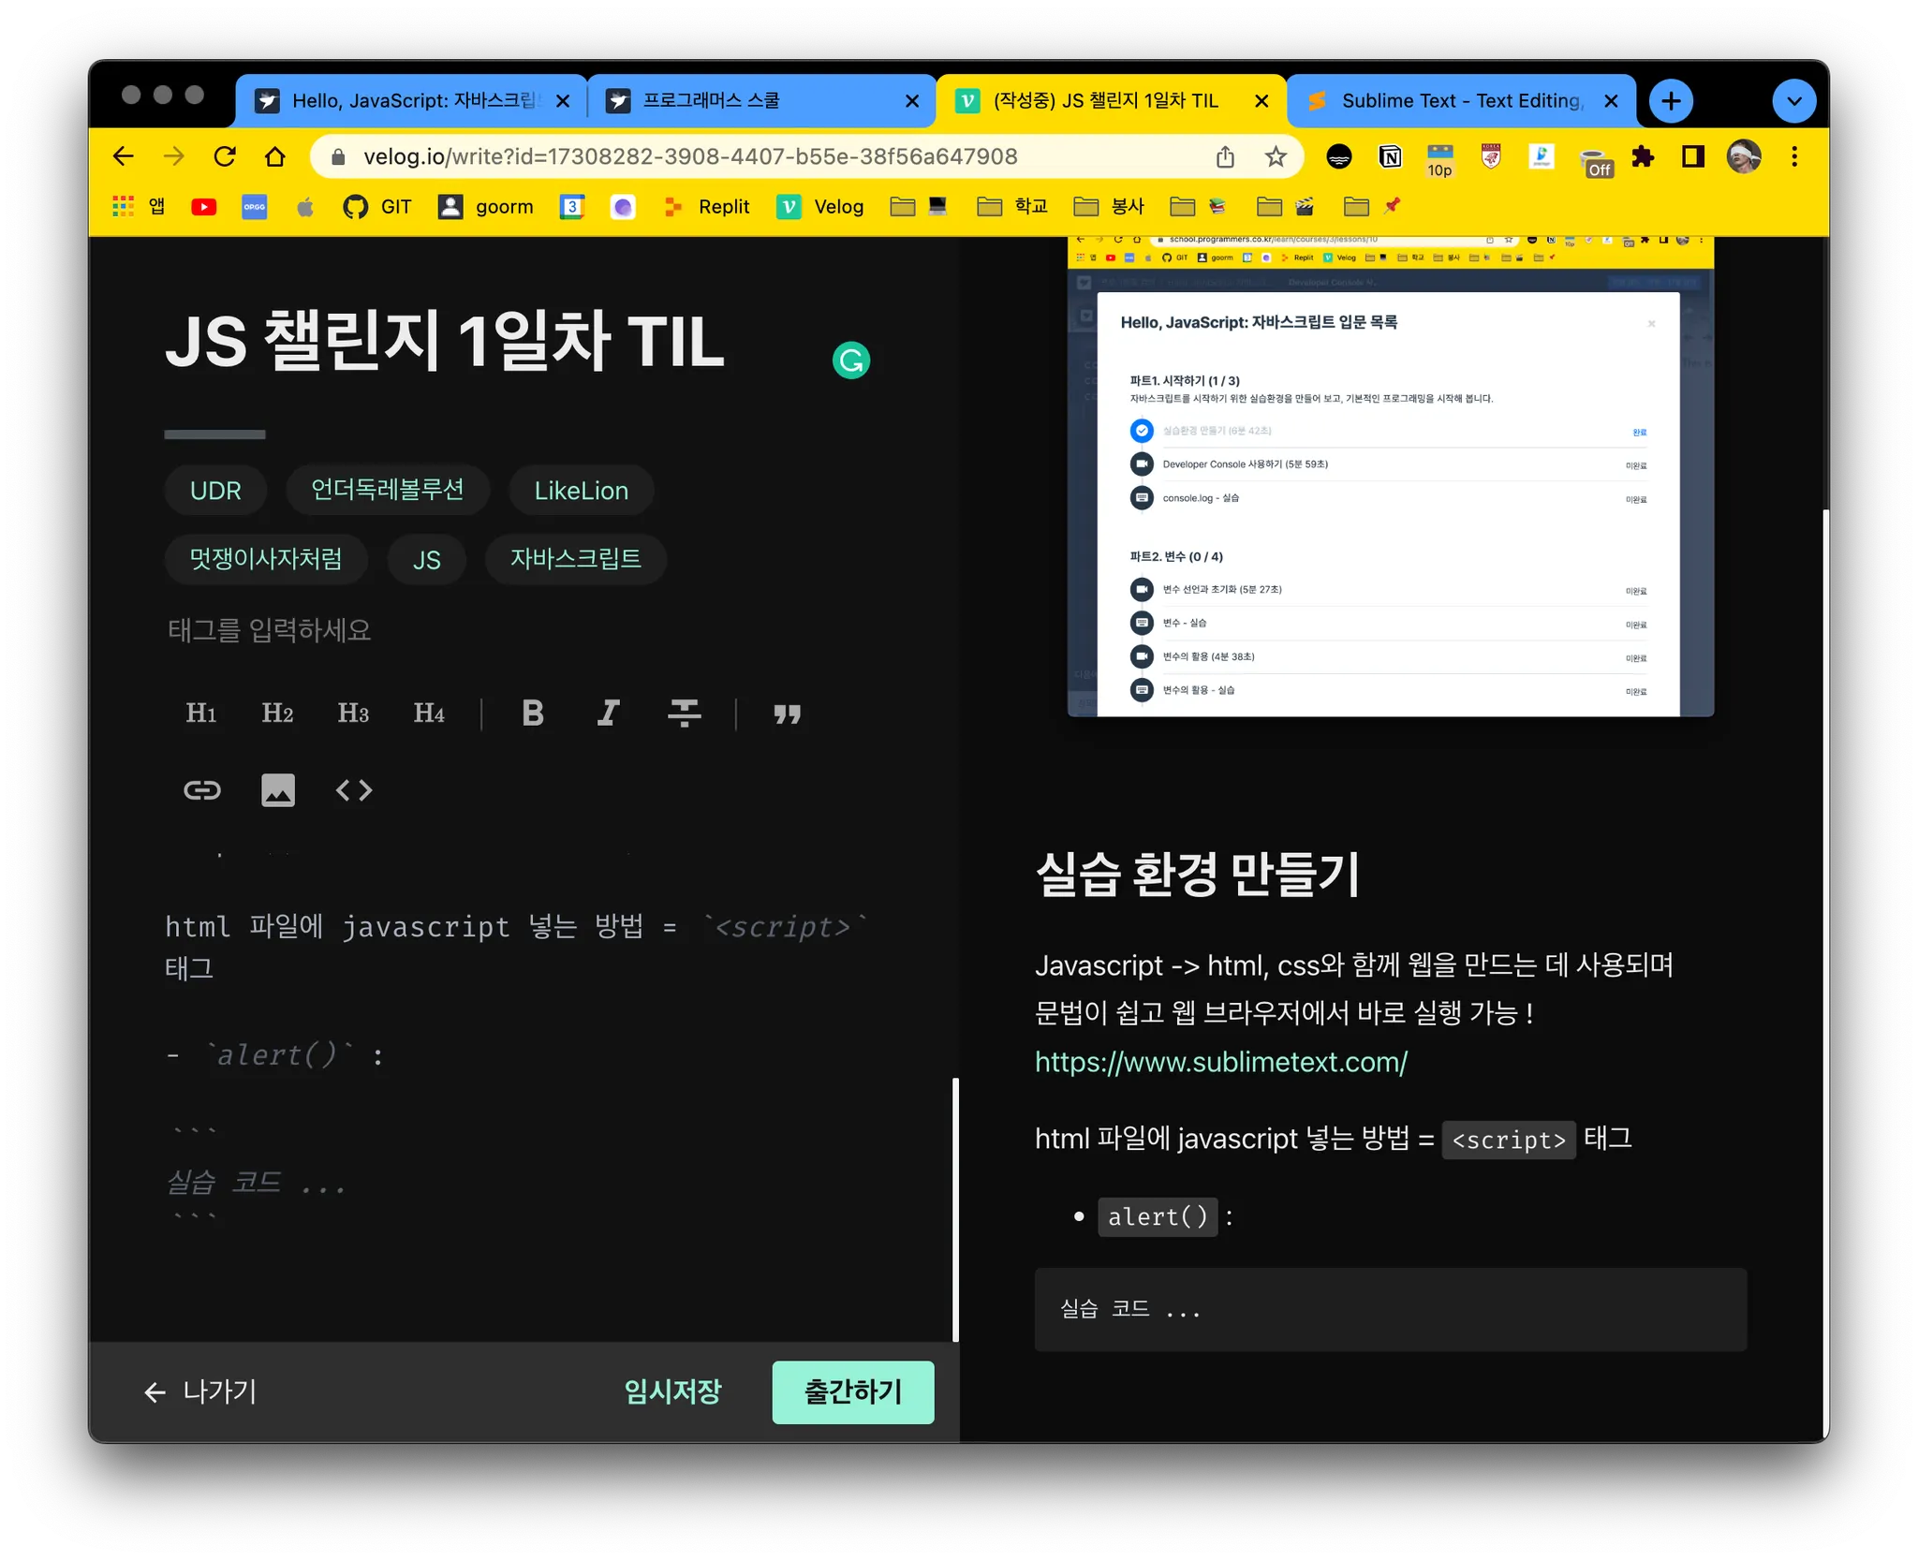The width and height of the screenshot is (1918, 1560).
Task: Click the 출간하기 publish button
Action: click(852, 1391)
